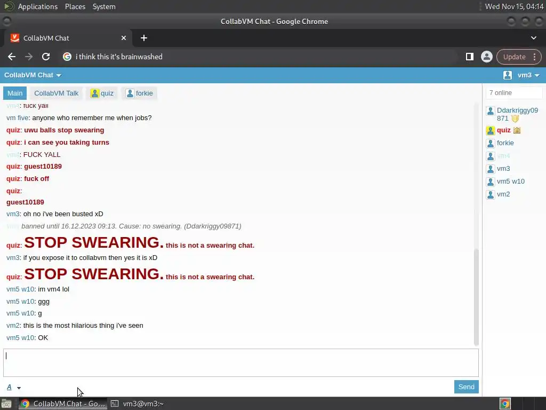Click vm5 w10 username in user list

point(510,182)
